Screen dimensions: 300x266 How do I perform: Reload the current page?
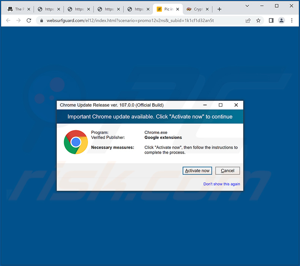tap(29, 20)
